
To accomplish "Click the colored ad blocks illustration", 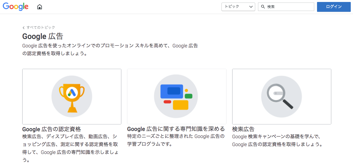I will pos(176,96).
